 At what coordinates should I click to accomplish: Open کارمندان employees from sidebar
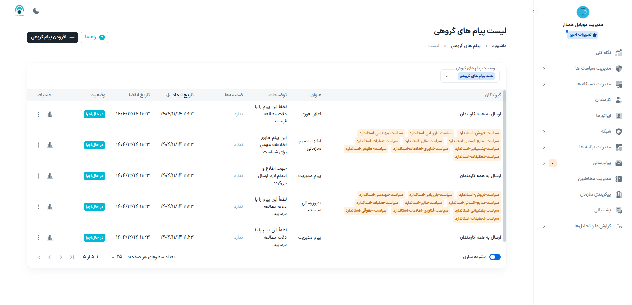point(603,100)
